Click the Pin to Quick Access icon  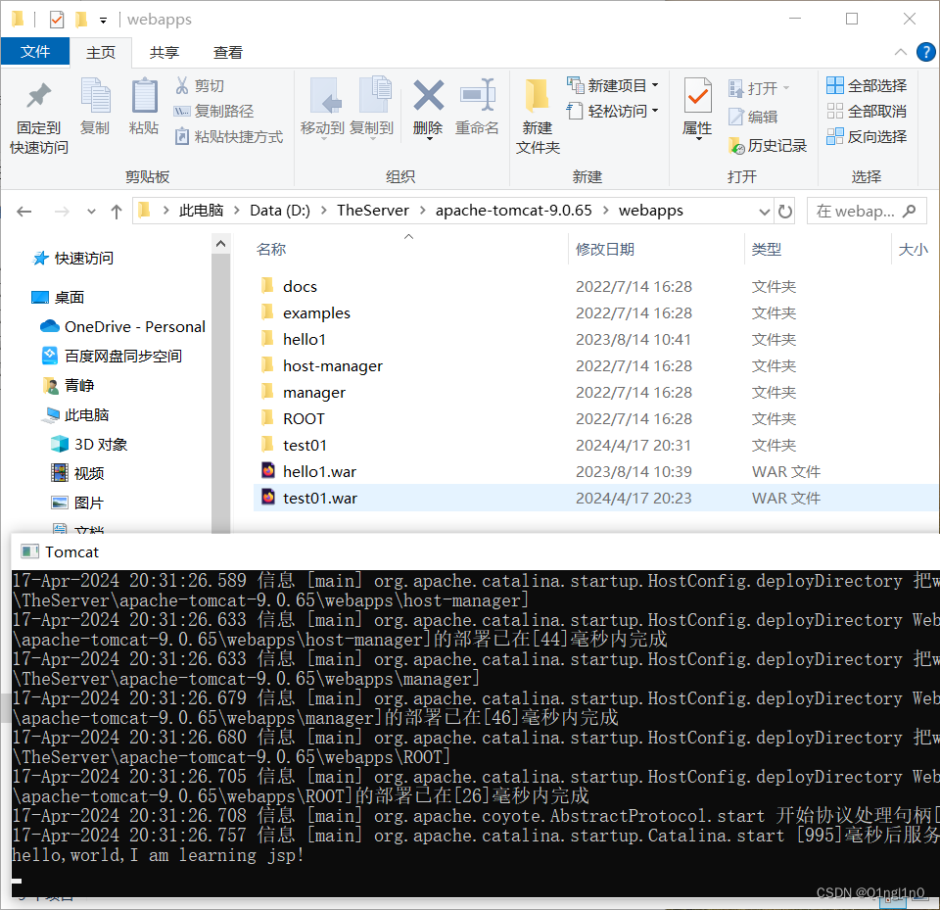[x=39, y=95]
